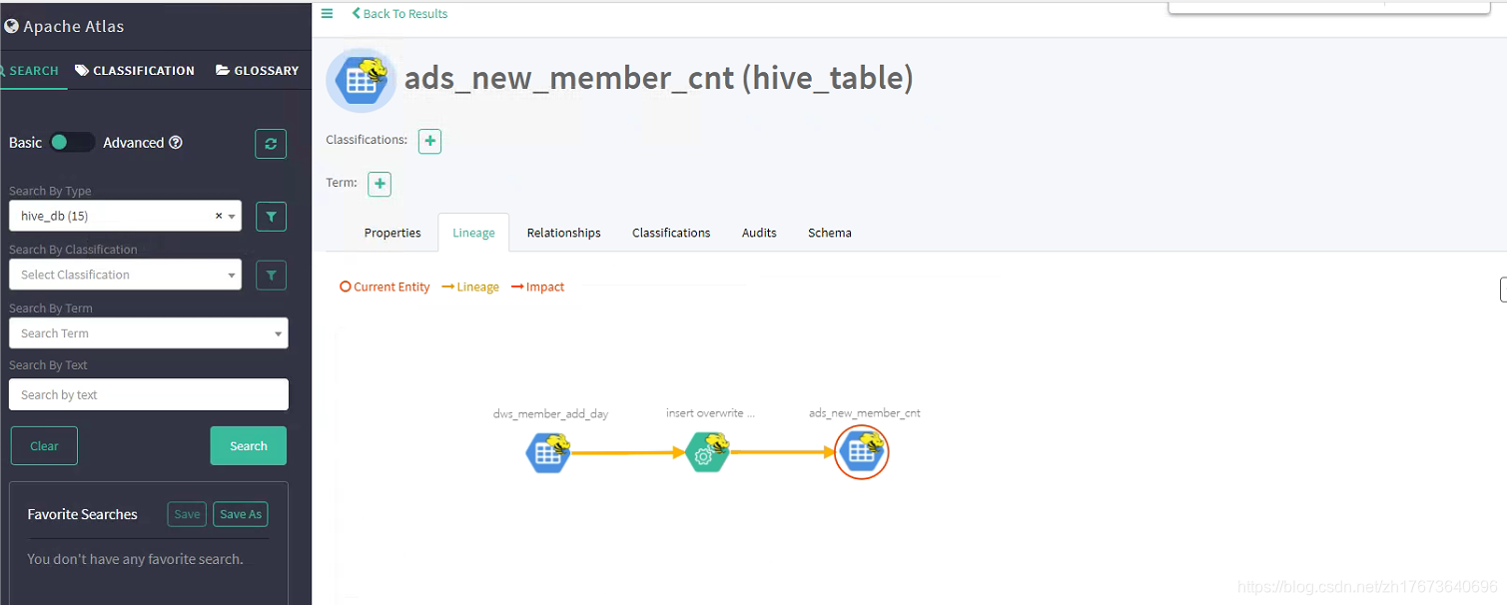
Task: Click the ads_new_member_cnt (hive_table) title
Action: [659, 78]
